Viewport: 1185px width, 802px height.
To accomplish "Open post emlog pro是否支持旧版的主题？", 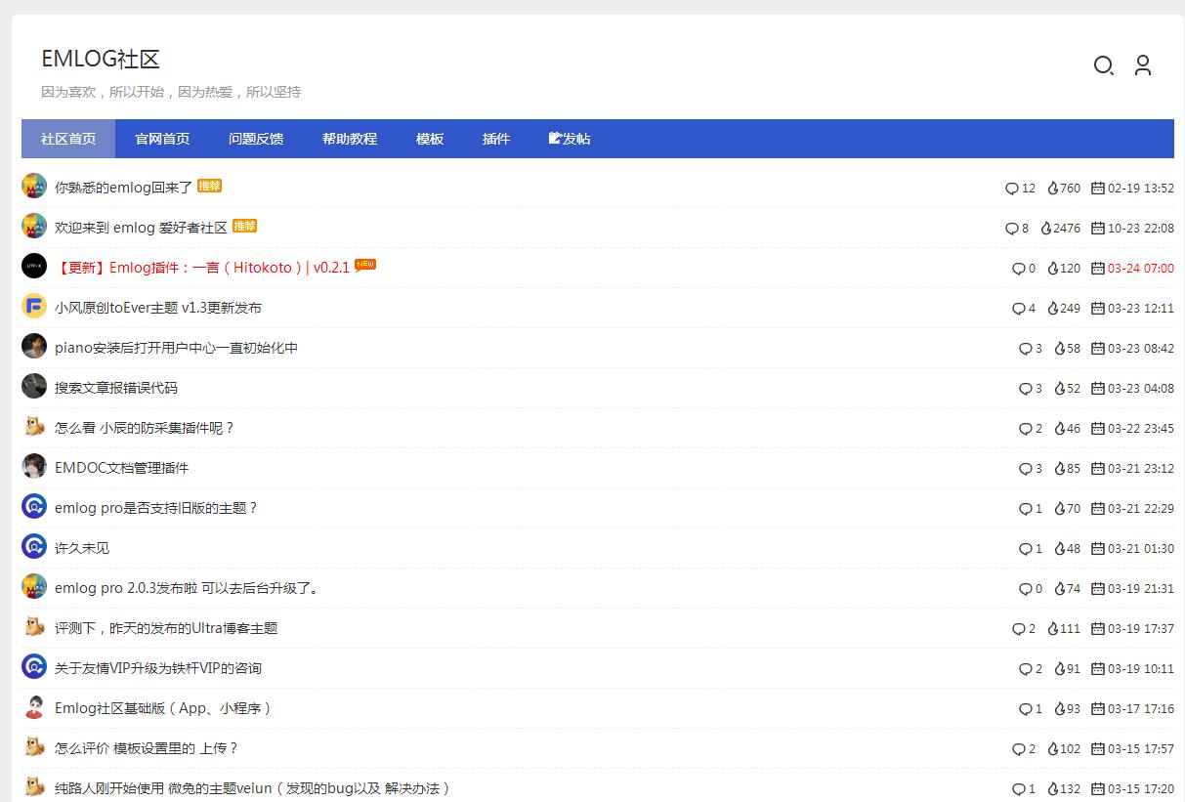I will coord(156,508).
